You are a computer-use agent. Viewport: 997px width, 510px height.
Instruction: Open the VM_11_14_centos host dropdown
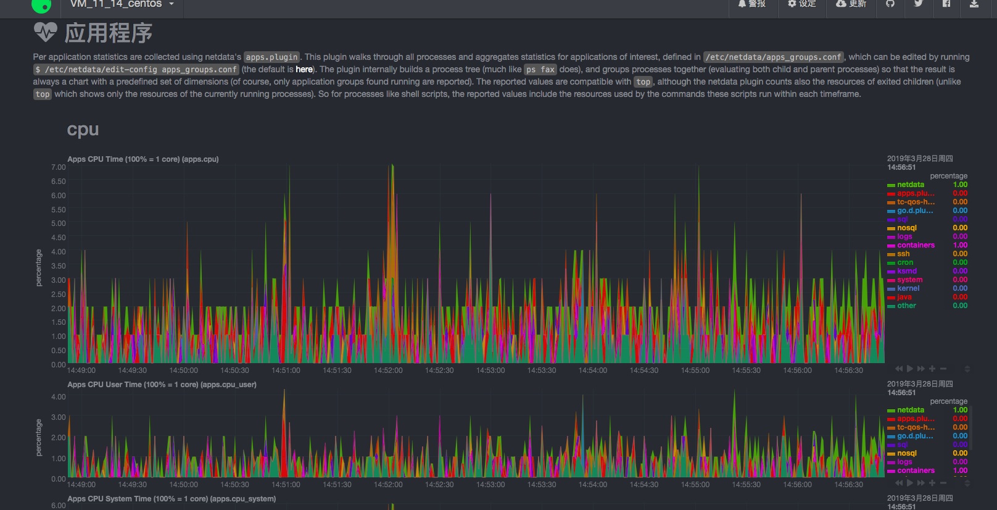point(122,4)
